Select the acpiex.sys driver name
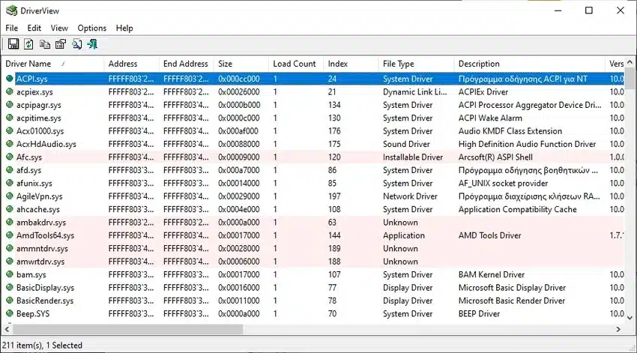Screen dimensions: 637x353 pyautogui.click(x=34, y=91)
